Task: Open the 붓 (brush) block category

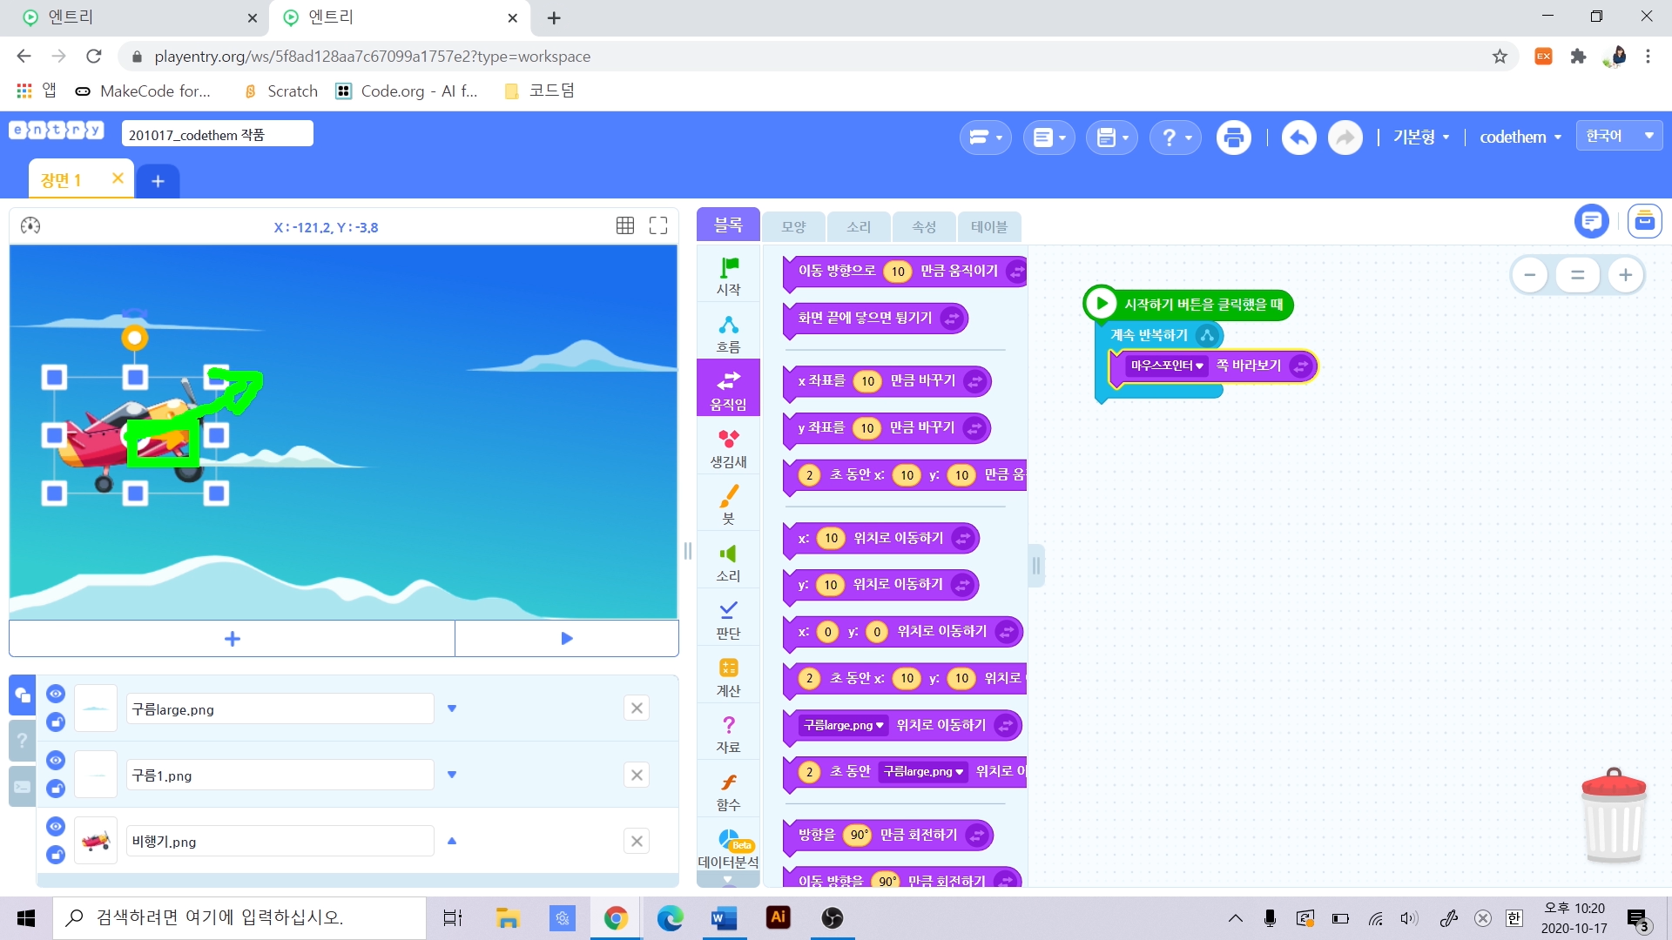Action: (x=728, y=505)
